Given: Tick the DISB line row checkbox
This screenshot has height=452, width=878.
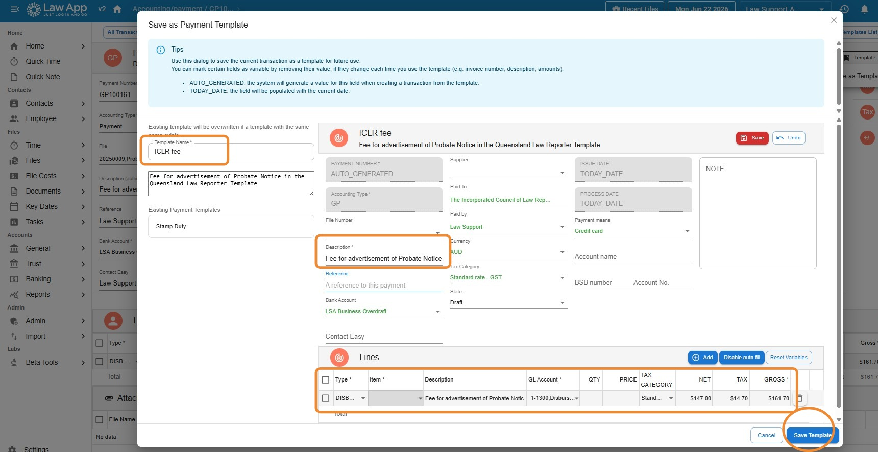Looking at the screenshot, I should point(326,398).
